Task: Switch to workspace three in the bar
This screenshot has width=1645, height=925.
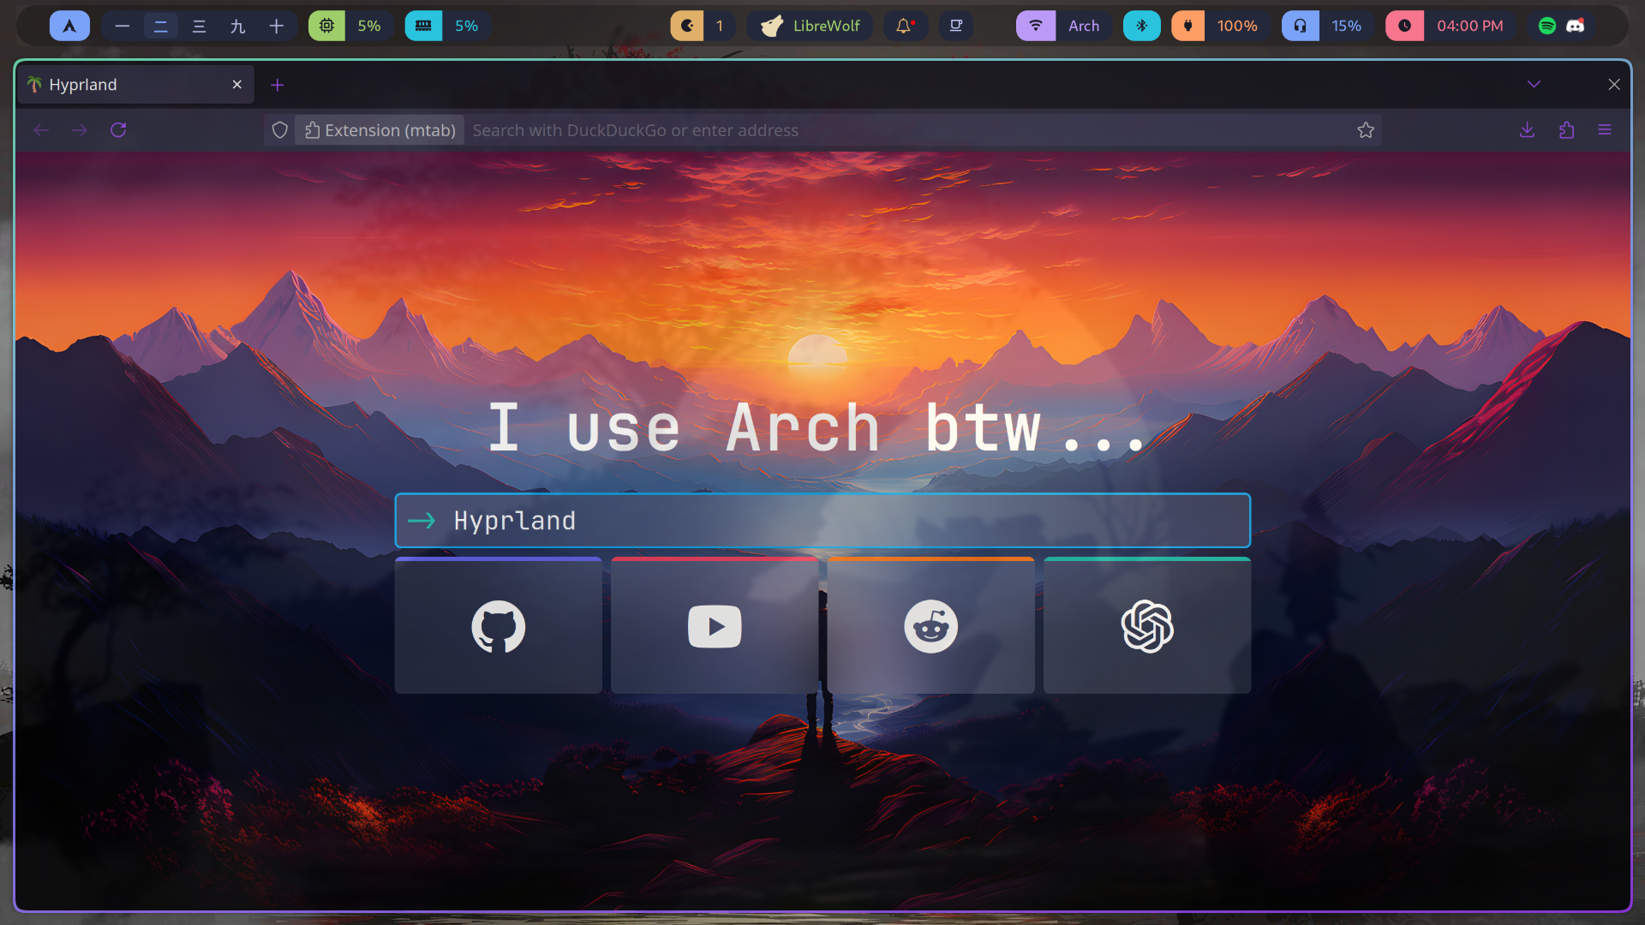Action: pos(199,26)
